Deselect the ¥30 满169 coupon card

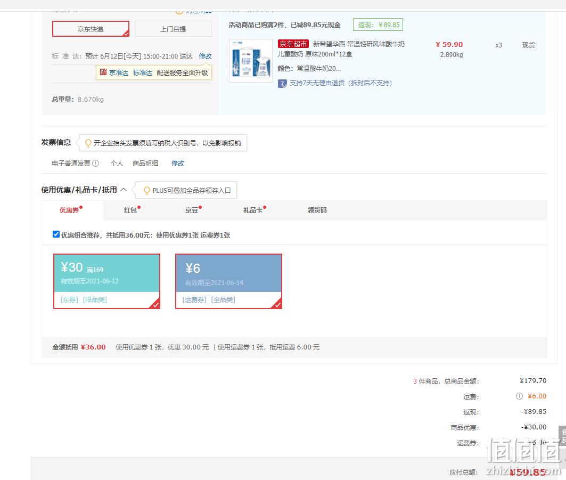107,281
